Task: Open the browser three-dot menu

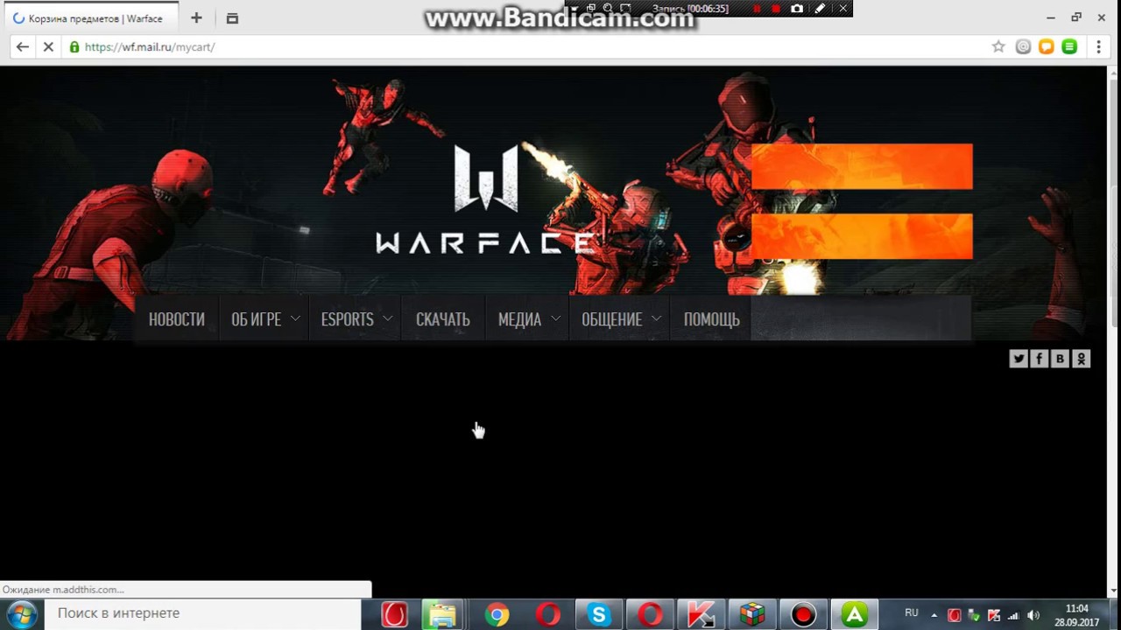Action: point(1098,47)
